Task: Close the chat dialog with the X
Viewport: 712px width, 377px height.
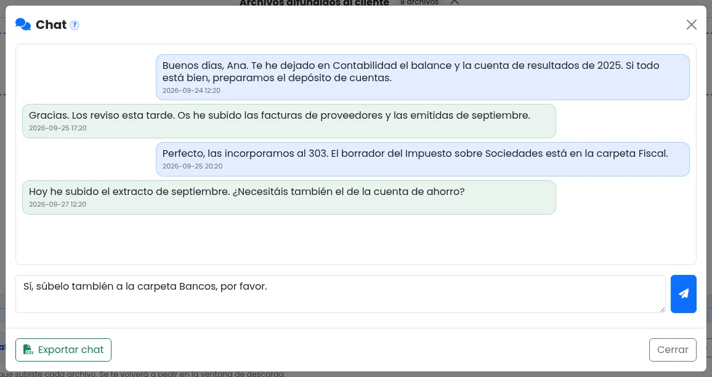Action: (x=692, y=25)
